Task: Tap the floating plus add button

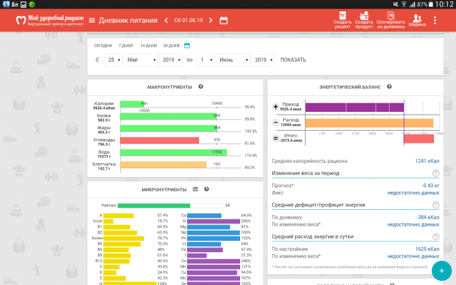Action: coord(441,270)
